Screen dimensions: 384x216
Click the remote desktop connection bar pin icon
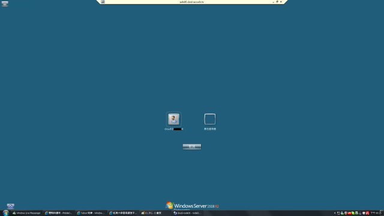pos(103,2)
